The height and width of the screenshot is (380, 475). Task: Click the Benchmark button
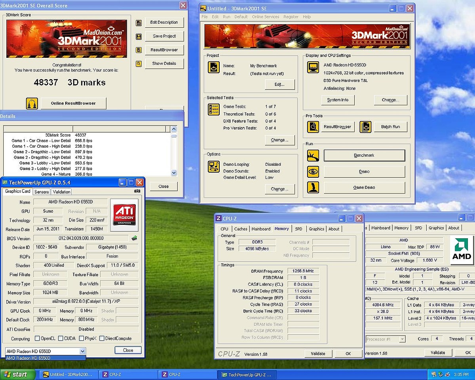pos(364,156)
